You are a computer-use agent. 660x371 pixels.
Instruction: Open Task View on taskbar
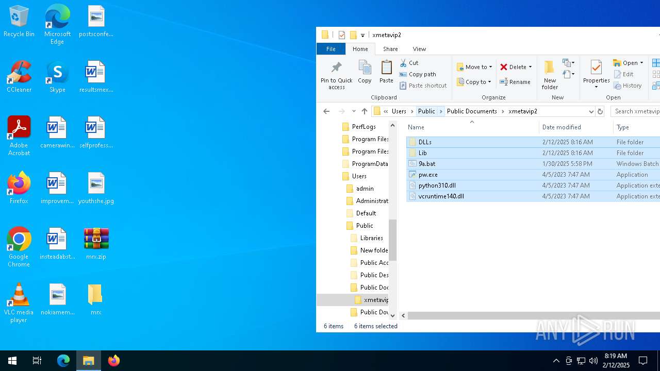tap(37, 361)
